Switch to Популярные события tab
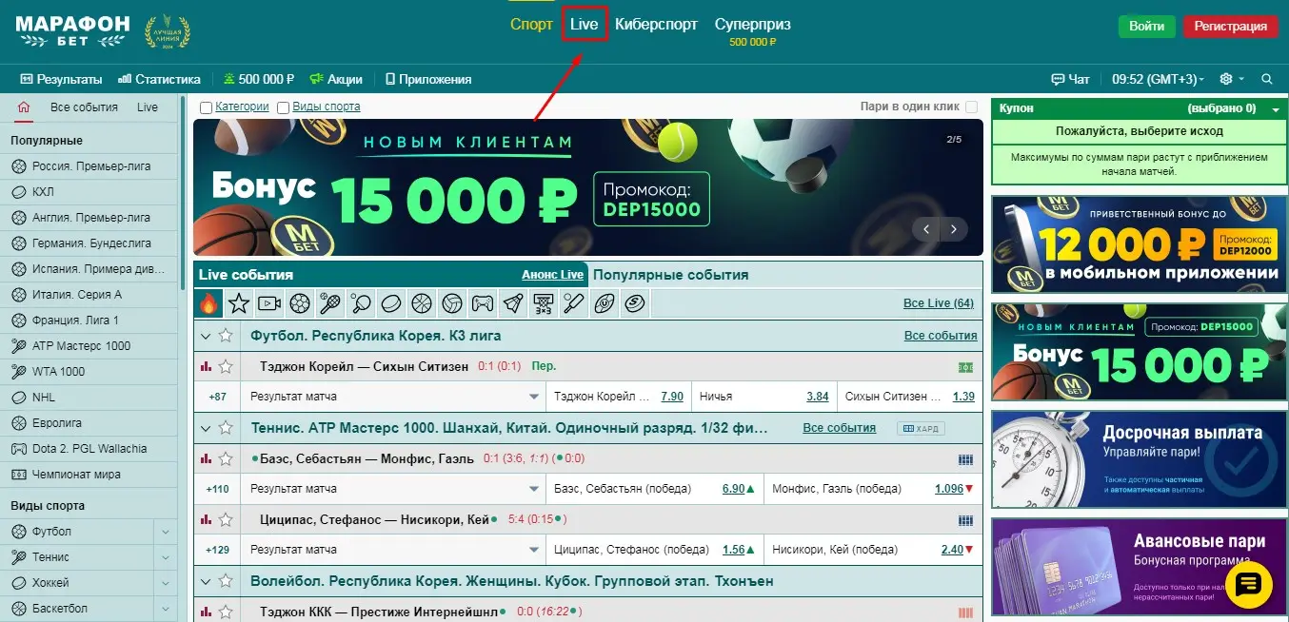Screen dimensions: 1289x622 pyautogui.click(x=670, y=275)
